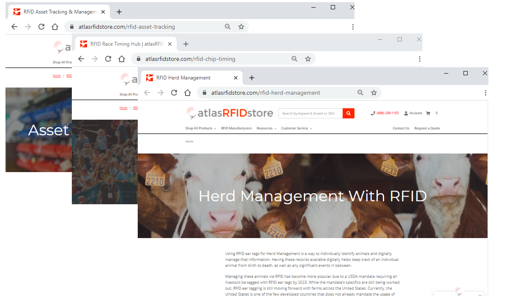Reload the RFID Asset Tracking page

click(x=41, y=27)
